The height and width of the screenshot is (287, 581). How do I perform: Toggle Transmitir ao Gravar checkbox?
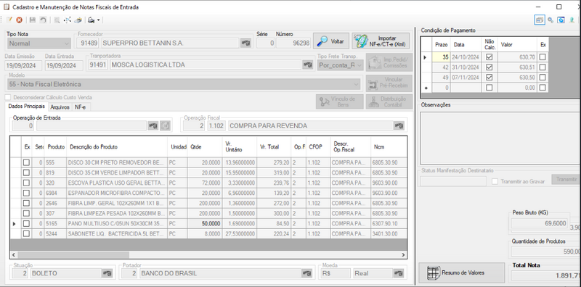[495, 182]
